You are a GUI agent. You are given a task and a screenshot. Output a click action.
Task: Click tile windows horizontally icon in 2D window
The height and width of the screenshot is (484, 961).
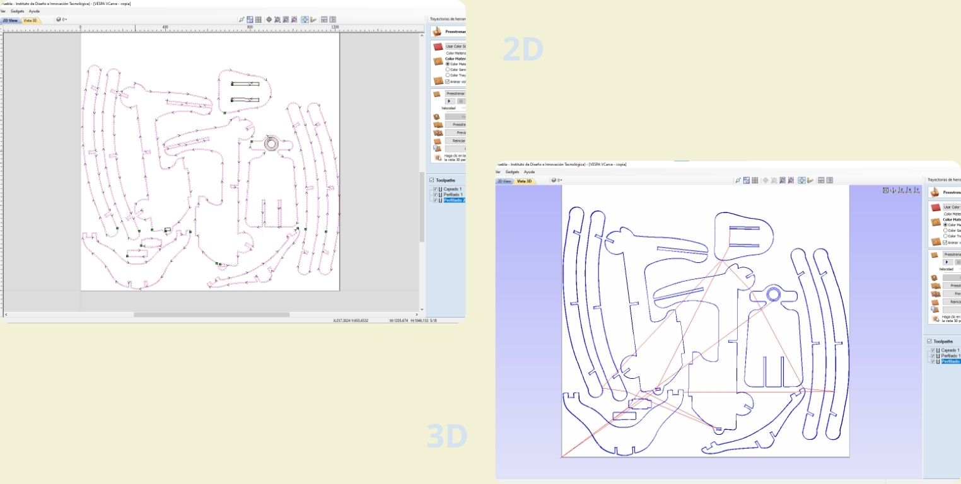[x=324, y=20]
